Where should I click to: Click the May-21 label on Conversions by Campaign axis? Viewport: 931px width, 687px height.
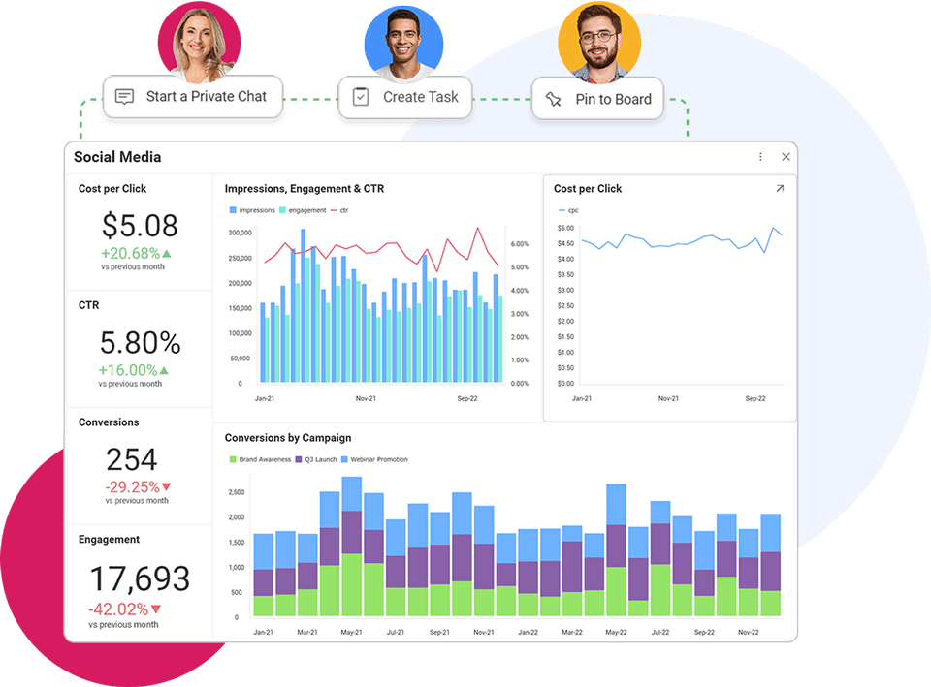(x=351, y=633)
